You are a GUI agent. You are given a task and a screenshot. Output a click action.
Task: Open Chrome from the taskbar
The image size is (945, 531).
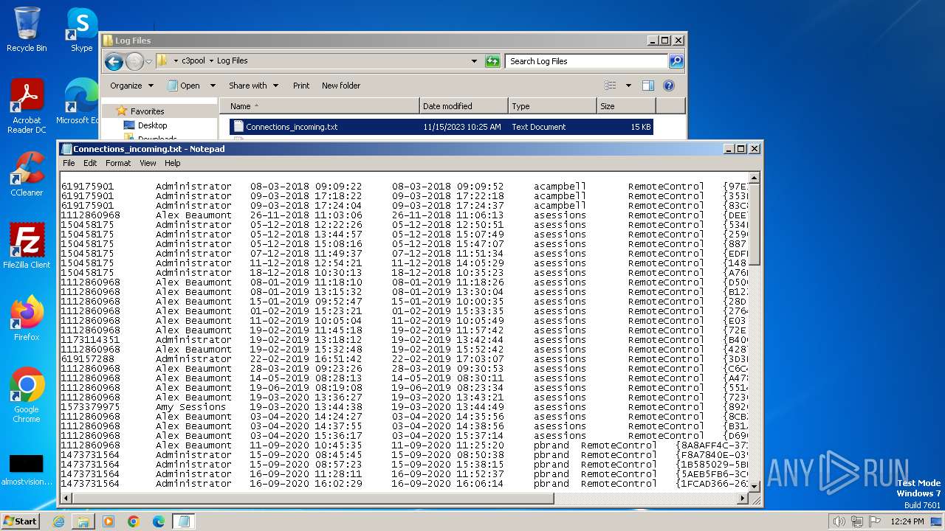(134, 521)
